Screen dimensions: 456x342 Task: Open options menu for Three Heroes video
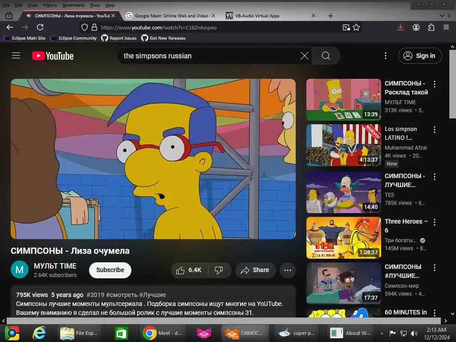435,223
